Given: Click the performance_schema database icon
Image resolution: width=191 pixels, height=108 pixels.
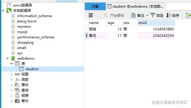Looking at the screenshot, I should pyautogui.click(x=13, y=37).
